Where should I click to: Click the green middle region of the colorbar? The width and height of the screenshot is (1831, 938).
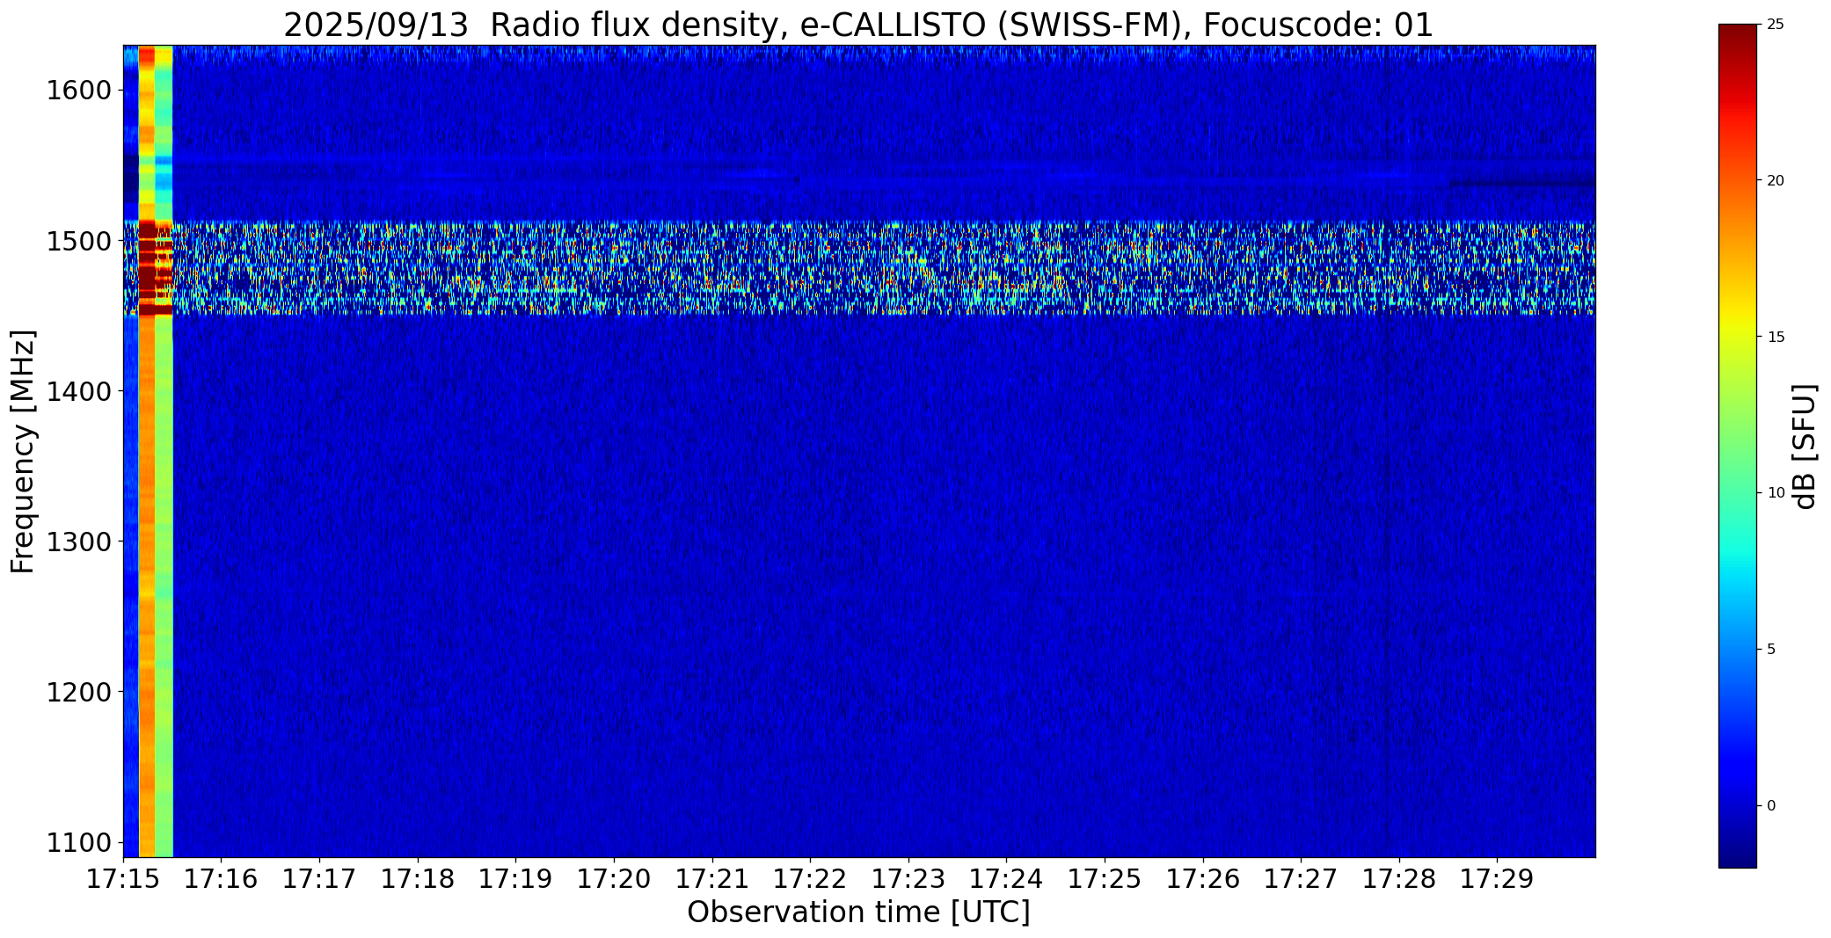pos(1737,440)
